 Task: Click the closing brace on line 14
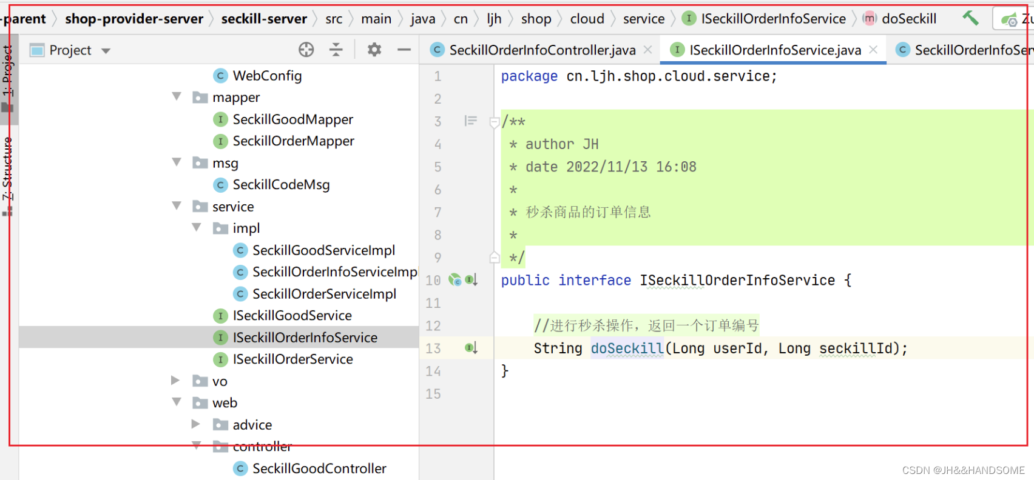pos(505,370)
